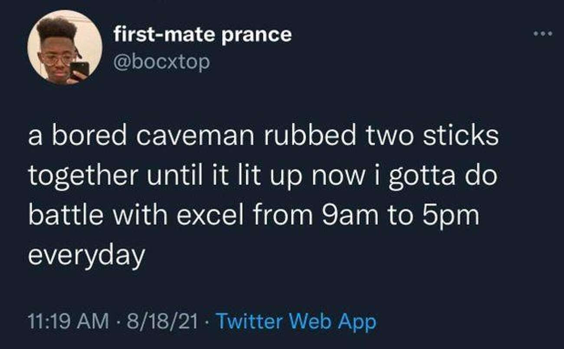Click the 11:19 AM timestamp
The width and height of the screenshot is (564, 349).
(69, 321)
